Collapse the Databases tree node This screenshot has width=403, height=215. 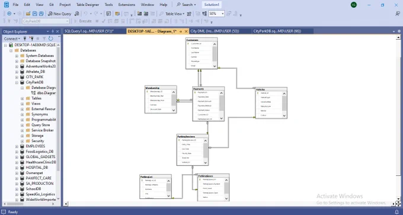(11, 50)
